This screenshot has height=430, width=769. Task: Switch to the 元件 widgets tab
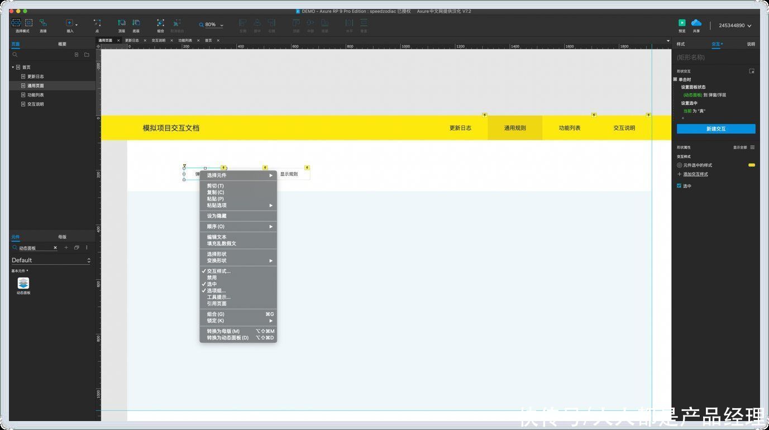click(16, 237)
